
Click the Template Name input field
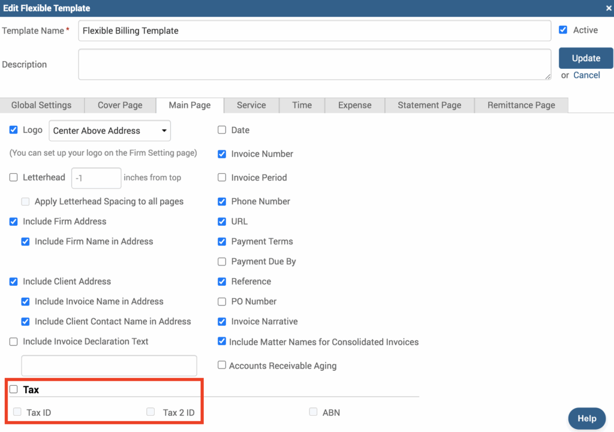coord(314,31)
